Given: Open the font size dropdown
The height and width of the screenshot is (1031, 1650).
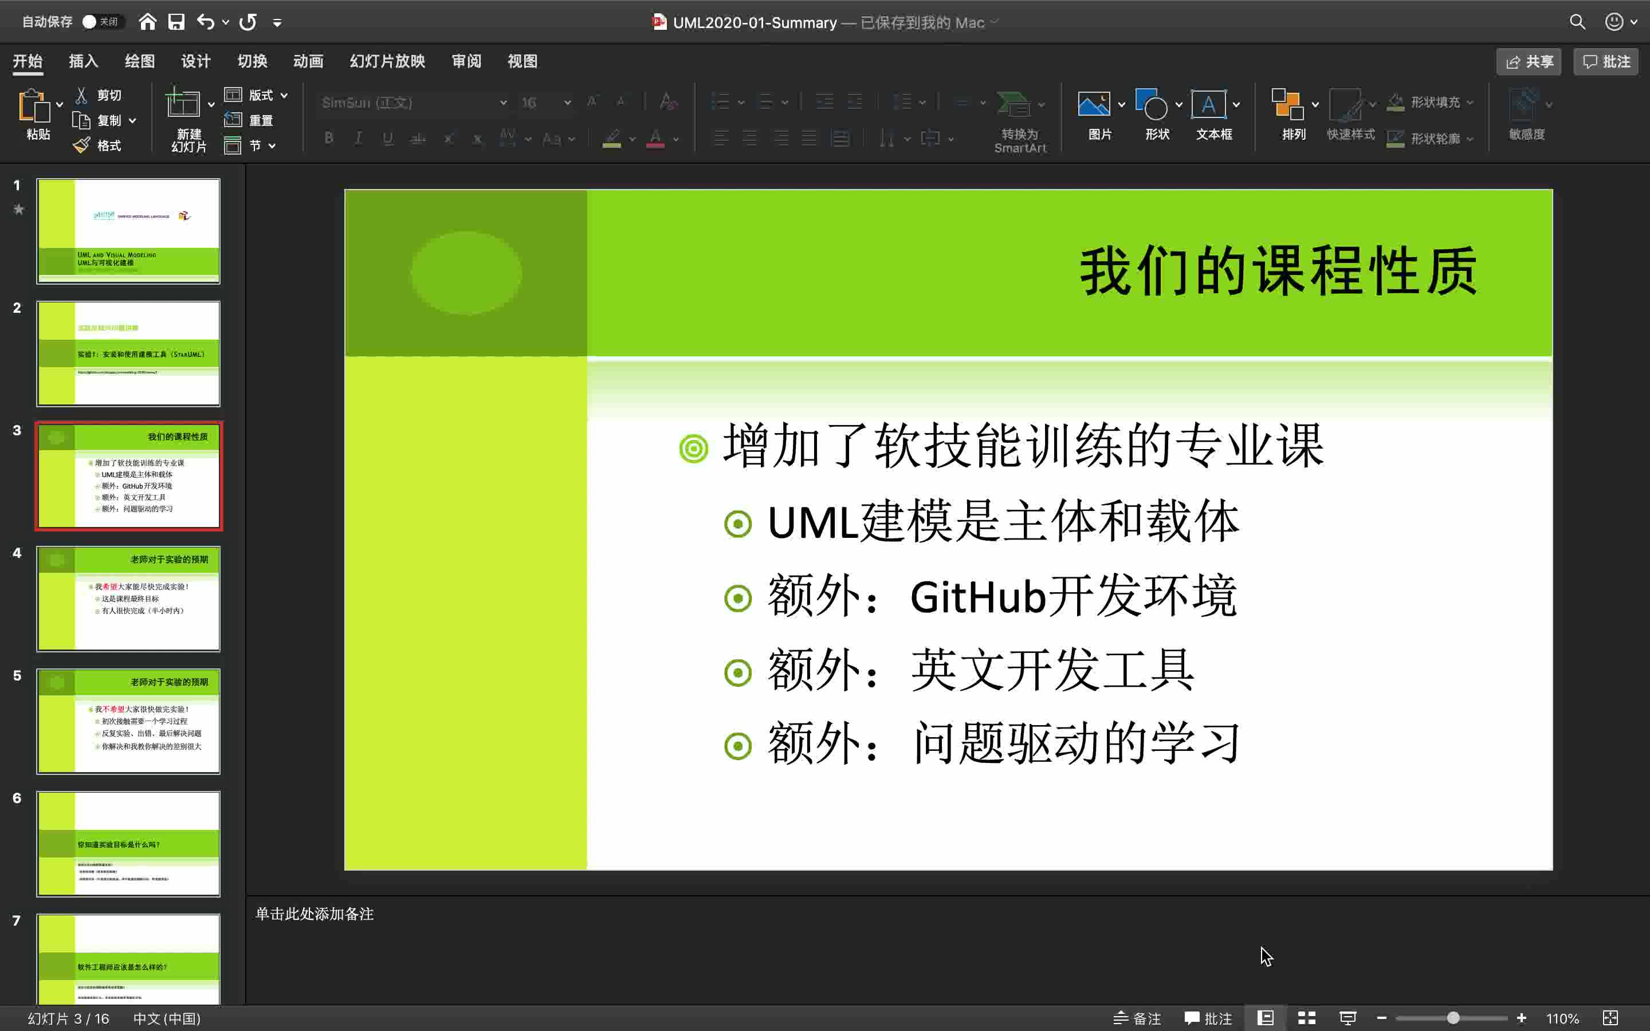Looking at the screenshot, I should click(x=567, y=103).
